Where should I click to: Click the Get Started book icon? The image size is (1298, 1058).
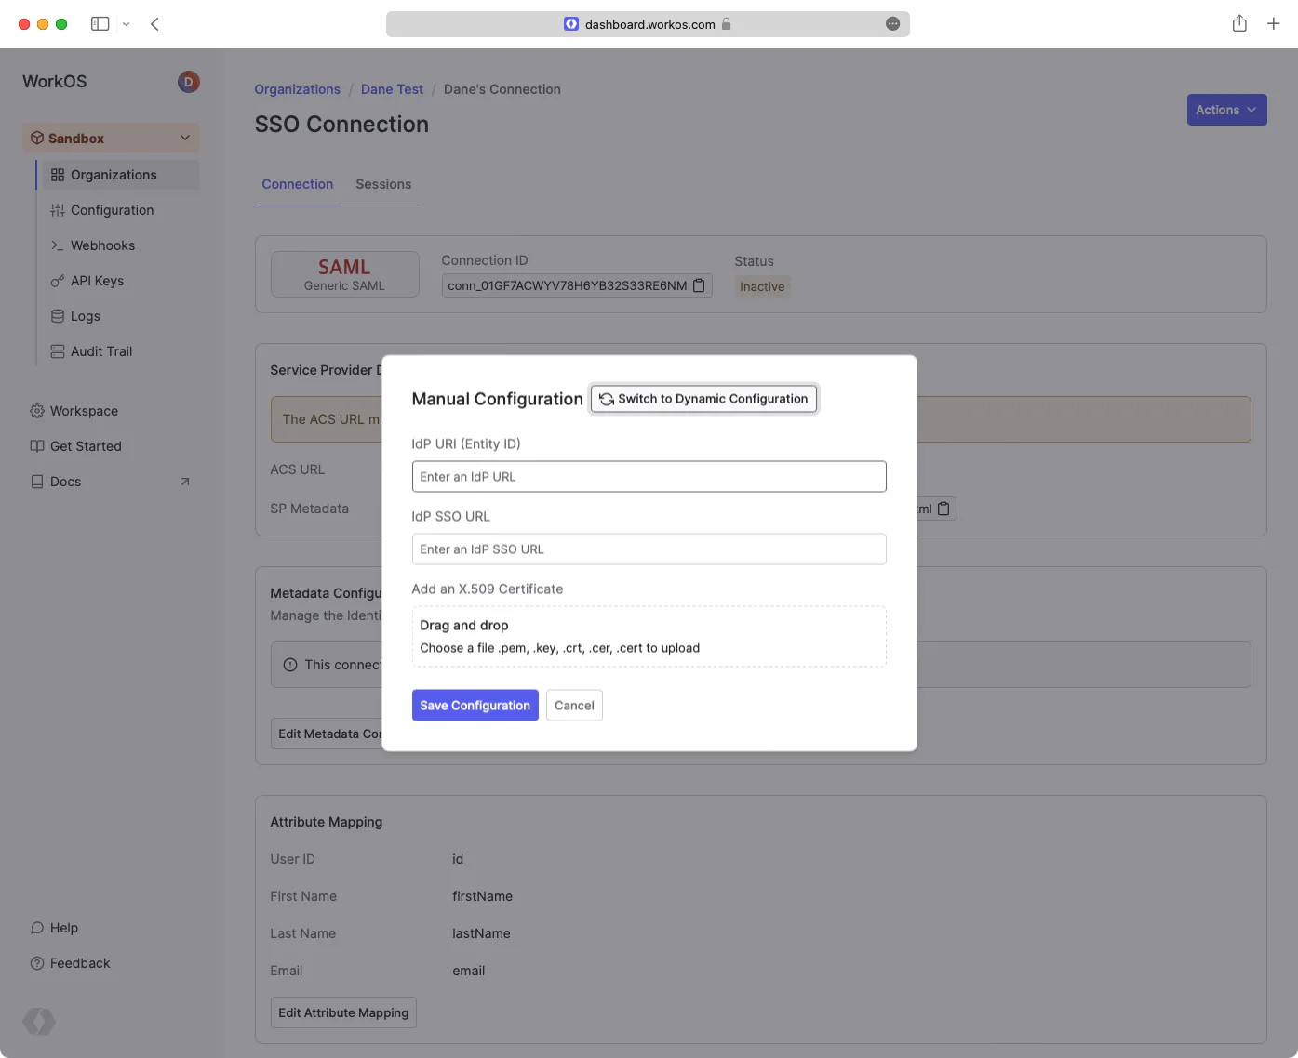(x=37, y=446)
